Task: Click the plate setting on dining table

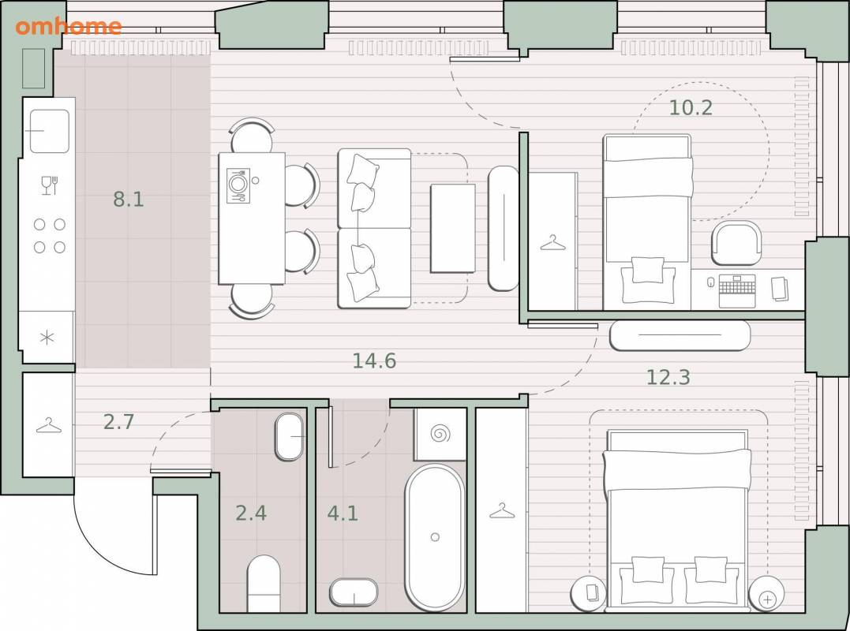Action: (238, 185)
